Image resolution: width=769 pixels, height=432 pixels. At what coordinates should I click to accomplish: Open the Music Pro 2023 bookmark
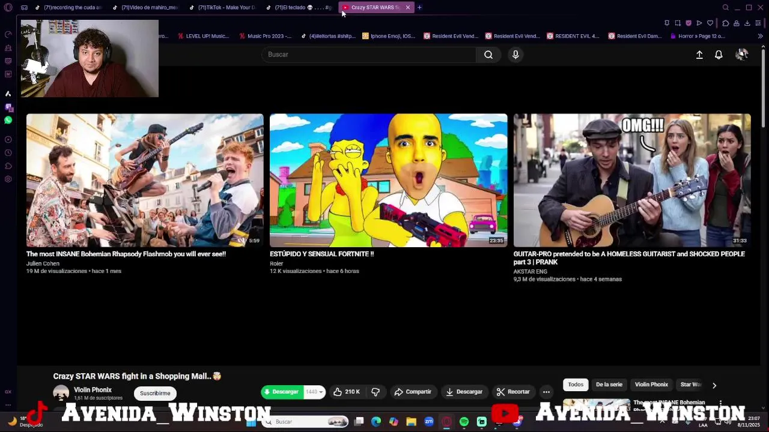tap(265, 36)
